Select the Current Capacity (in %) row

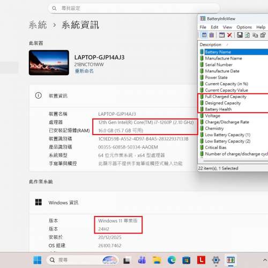pos(233,84)
